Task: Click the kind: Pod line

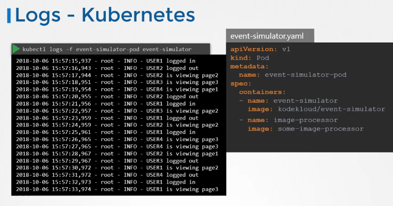Action: click(250, 58)
